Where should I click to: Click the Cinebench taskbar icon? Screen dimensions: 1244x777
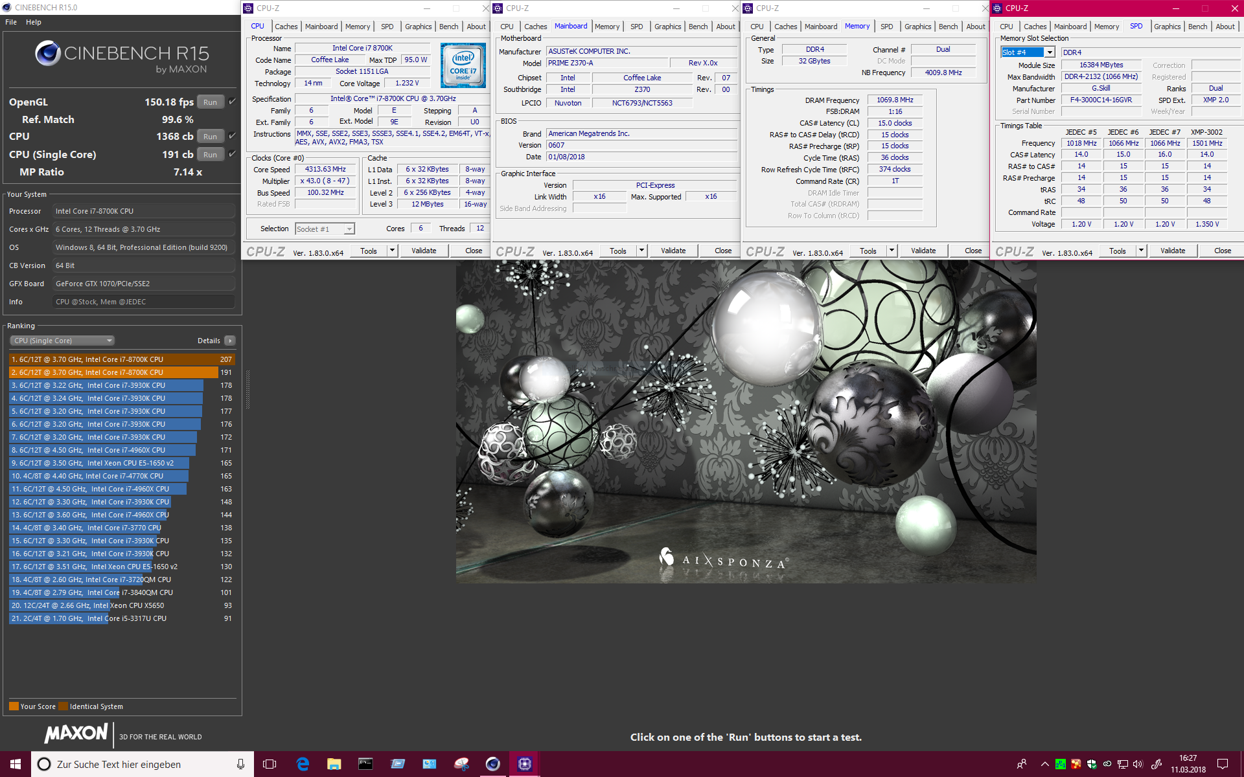[x=492, y=764]
